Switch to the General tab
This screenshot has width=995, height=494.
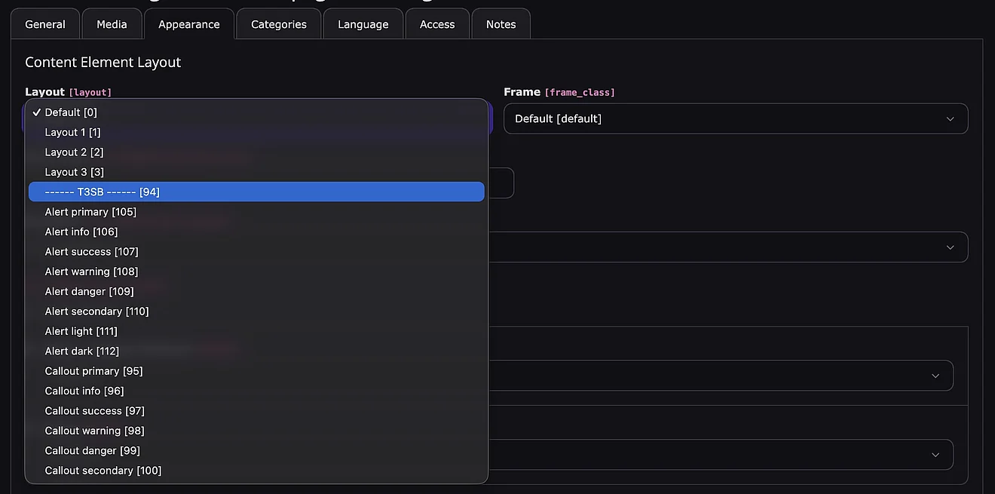coord(45,24)
